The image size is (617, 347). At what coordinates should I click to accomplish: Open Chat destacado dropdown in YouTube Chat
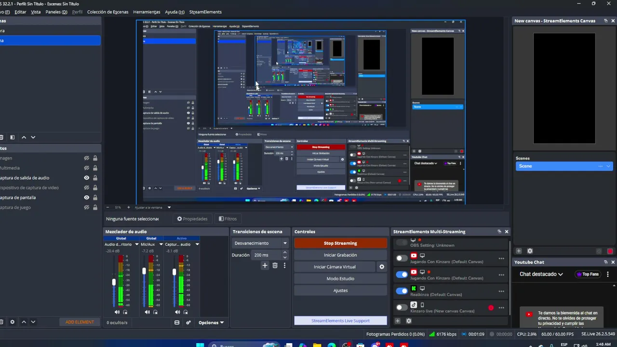(x=541, y=274)
